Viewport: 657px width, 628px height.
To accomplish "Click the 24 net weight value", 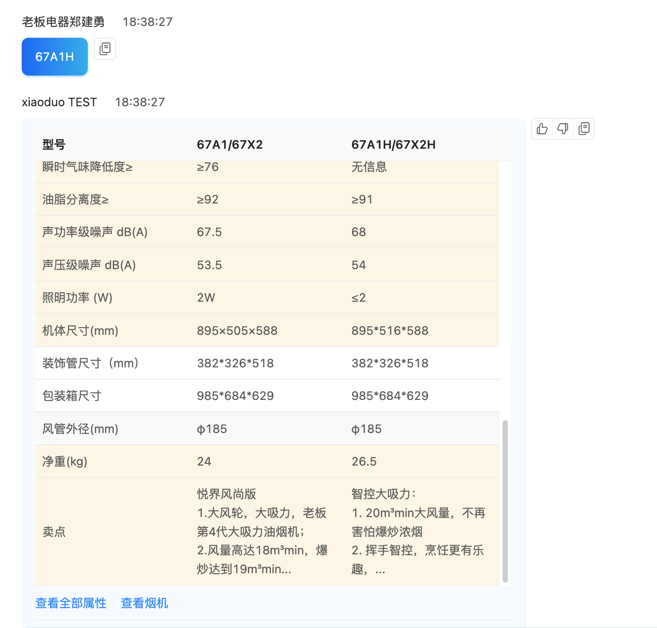I will click(204, 461).
